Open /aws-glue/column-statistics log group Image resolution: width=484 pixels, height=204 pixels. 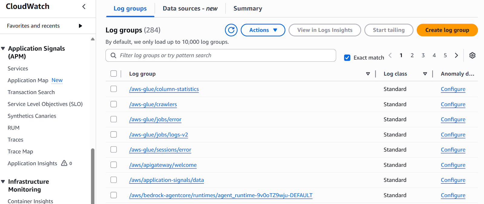pyautogui.click(x=164, y=89)
